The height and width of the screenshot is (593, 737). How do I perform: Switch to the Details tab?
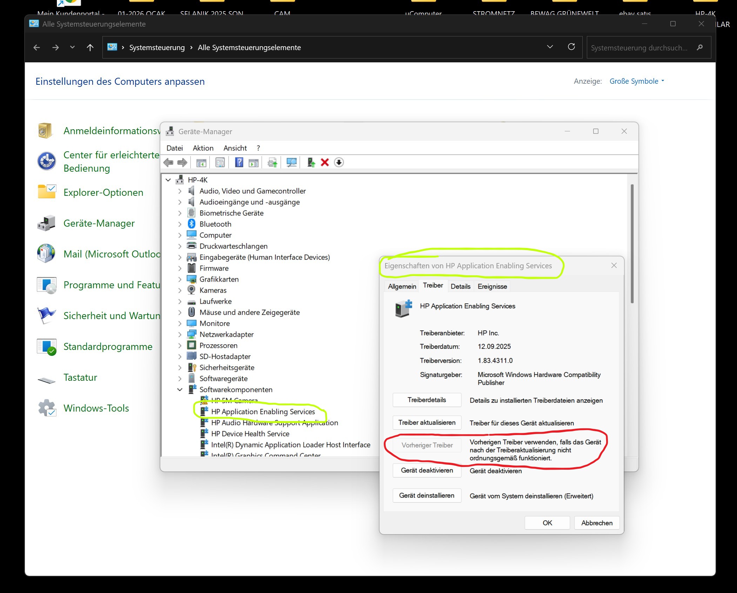(x=460, y=287)
